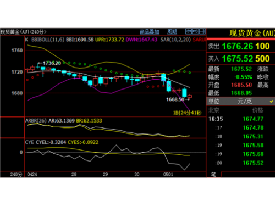This screenshot has height=206, width=275.
Task: Open the 周期 period selector link
Action: (x=172, y=32)
